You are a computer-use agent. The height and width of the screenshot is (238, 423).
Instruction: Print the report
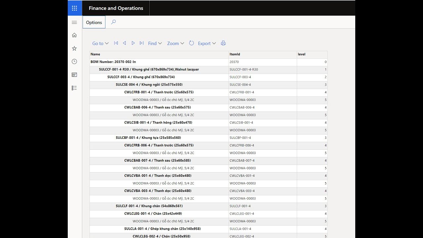click(x=223, y=43)
